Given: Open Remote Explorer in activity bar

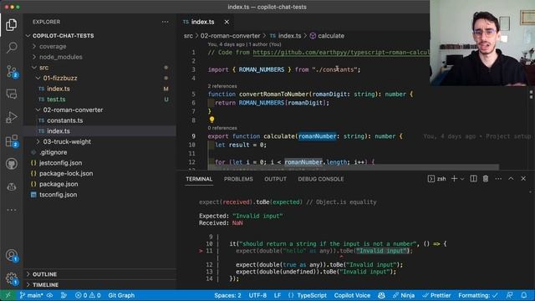Looking at the screenshot, I should (x=11, y=94).
